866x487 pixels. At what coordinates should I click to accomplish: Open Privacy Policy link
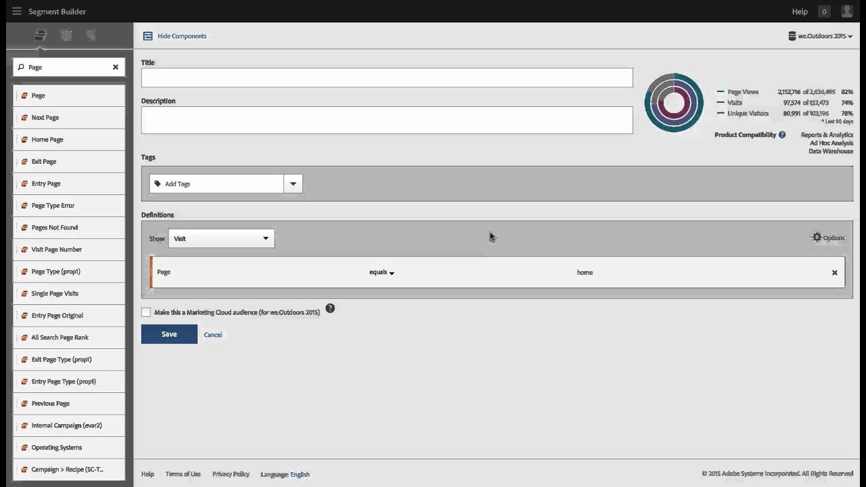click(231, 474)
